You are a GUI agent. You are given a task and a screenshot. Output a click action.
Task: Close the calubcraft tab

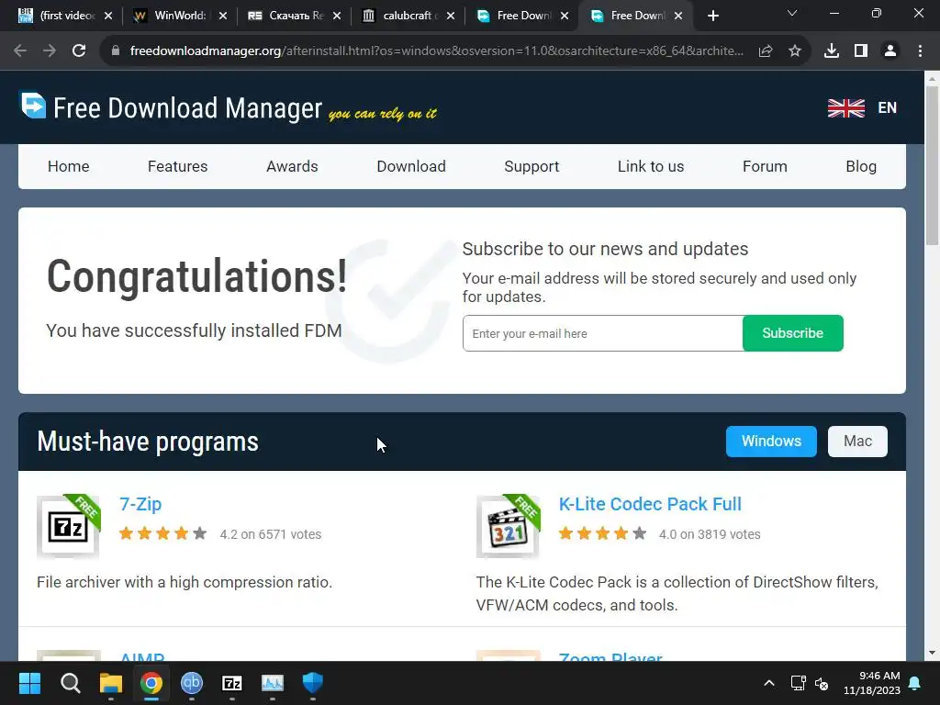point(451,16)
